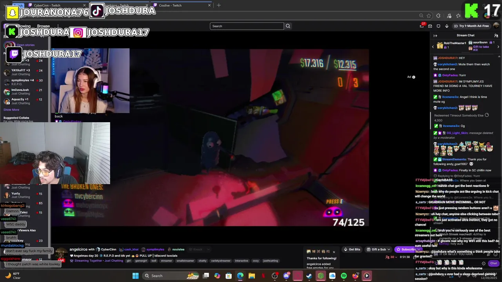Click the Chat send button

494,263
